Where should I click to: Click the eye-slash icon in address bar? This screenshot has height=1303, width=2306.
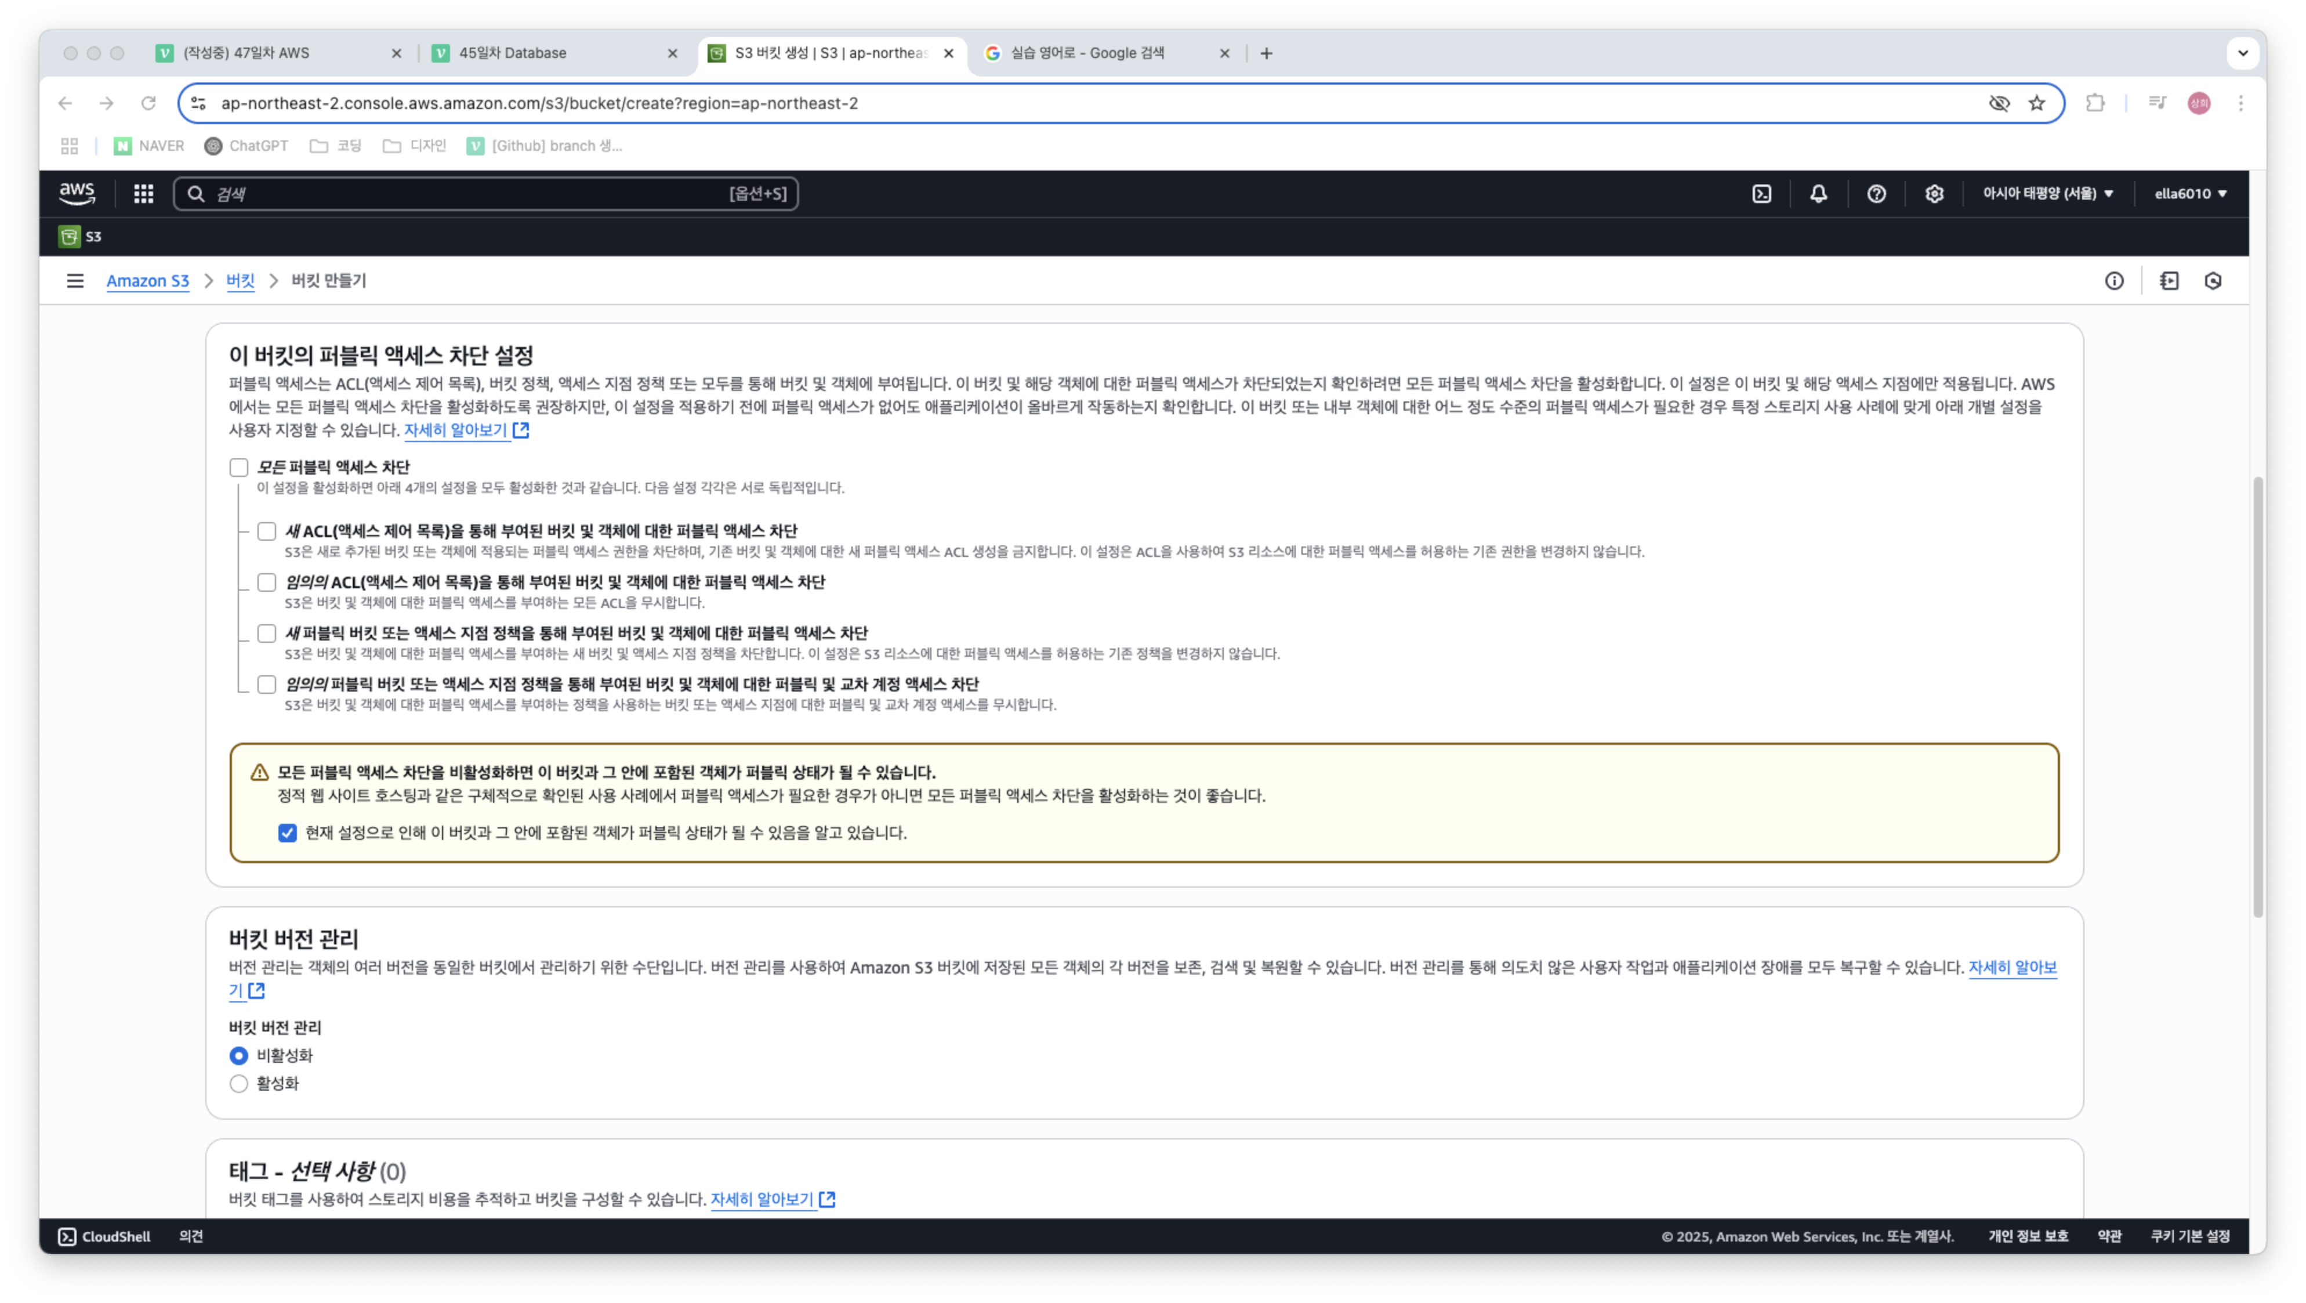coord(1998,103)
